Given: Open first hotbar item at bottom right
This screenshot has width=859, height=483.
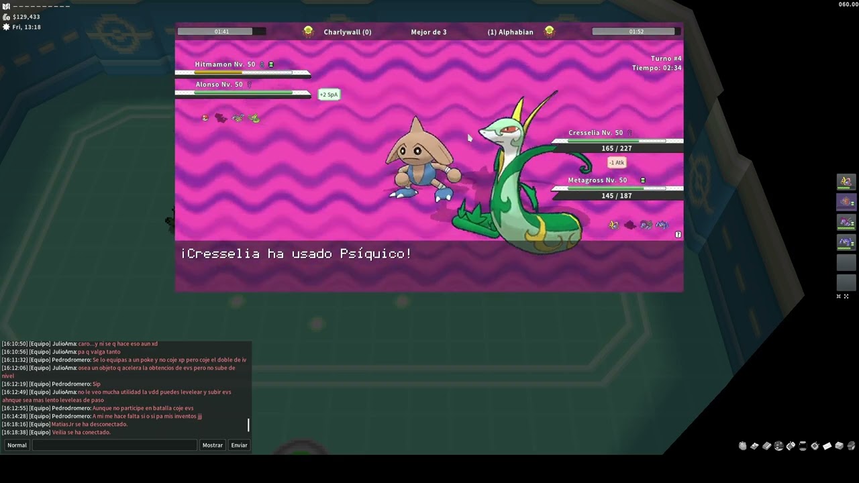Looking at the screenshot, I should tap(743, 445).
